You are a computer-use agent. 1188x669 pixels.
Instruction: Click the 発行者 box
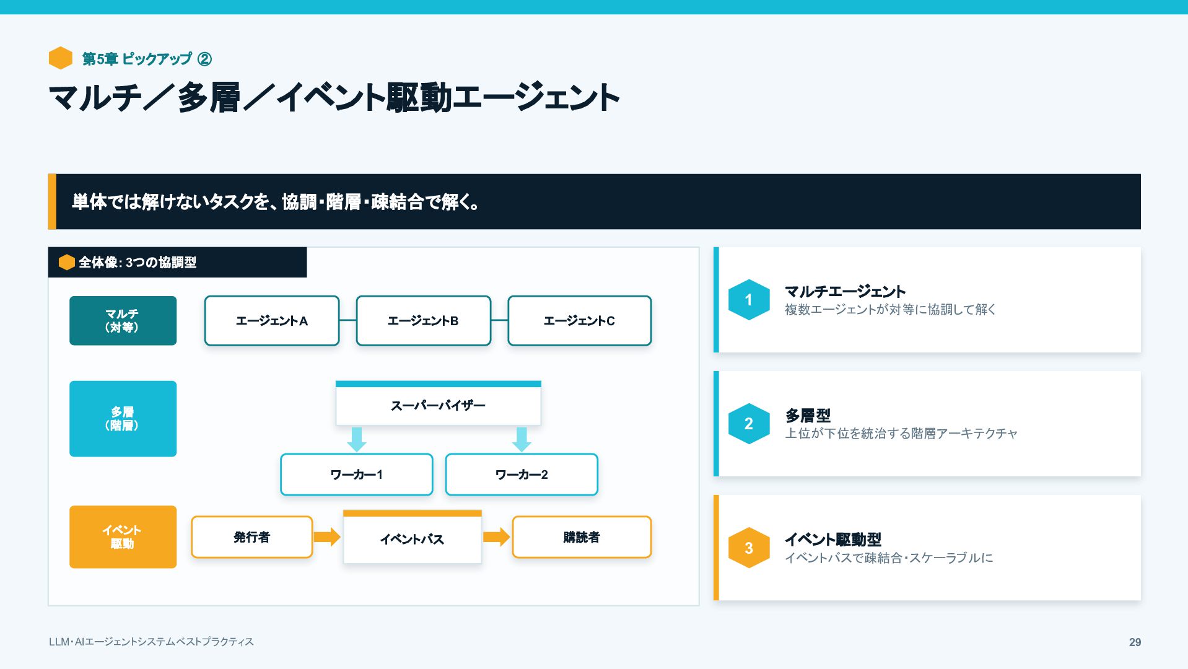tap(252, 537)
